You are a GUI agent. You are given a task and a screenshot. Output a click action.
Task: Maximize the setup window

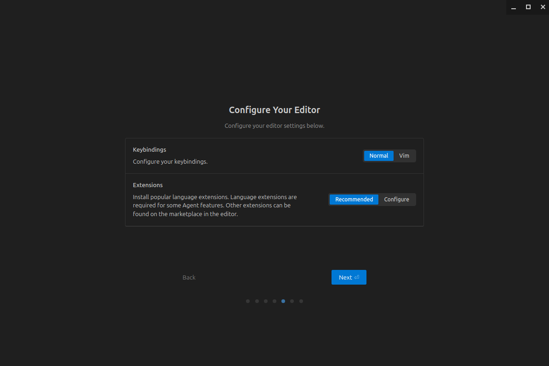528,7
